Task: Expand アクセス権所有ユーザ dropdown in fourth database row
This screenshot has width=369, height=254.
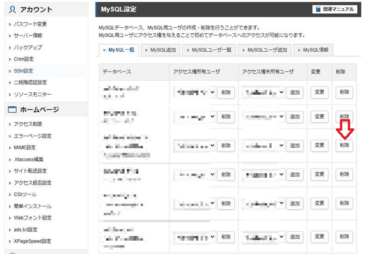Action: coord(195,175)
